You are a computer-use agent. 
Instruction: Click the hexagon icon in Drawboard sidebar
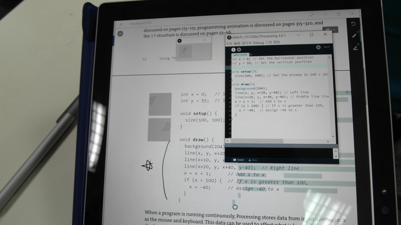click(x=120, y=34)
